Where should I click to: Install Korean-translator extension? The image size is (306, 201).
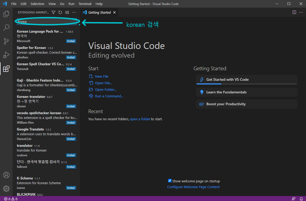[x=71, y=106]
